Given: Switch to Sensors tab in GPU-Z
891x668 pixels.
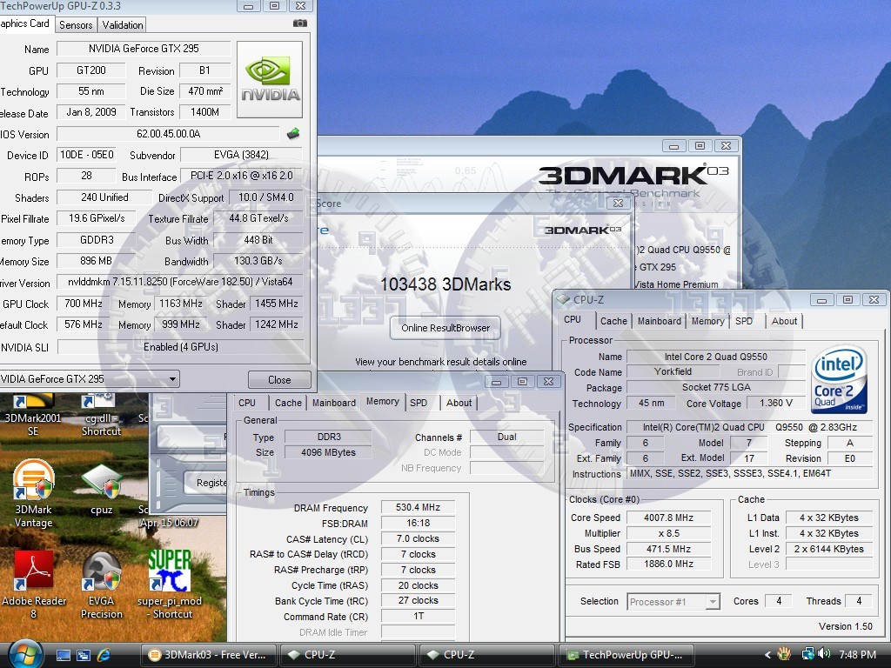Looking at the screenshot, I should pyautogui.click(x=76, y=24).
